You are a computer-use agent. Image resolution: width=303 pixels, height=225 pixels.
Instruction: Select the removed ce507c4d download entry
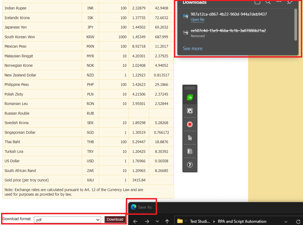(x=228, y=31)
